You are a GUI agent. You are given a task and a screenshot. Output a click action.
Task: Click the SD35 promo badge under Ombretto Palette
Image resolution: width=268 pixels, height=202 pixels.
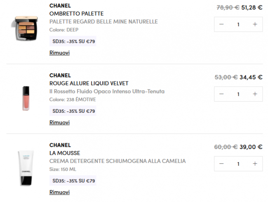coord(73,42)
